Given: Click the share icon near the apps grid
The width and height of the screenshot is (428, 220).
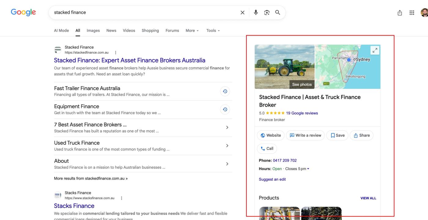Looking at the screenshot, I should point(400,13).
